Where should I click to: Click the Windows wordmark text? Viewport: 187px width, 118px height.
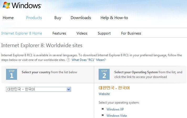click(26, 5)
